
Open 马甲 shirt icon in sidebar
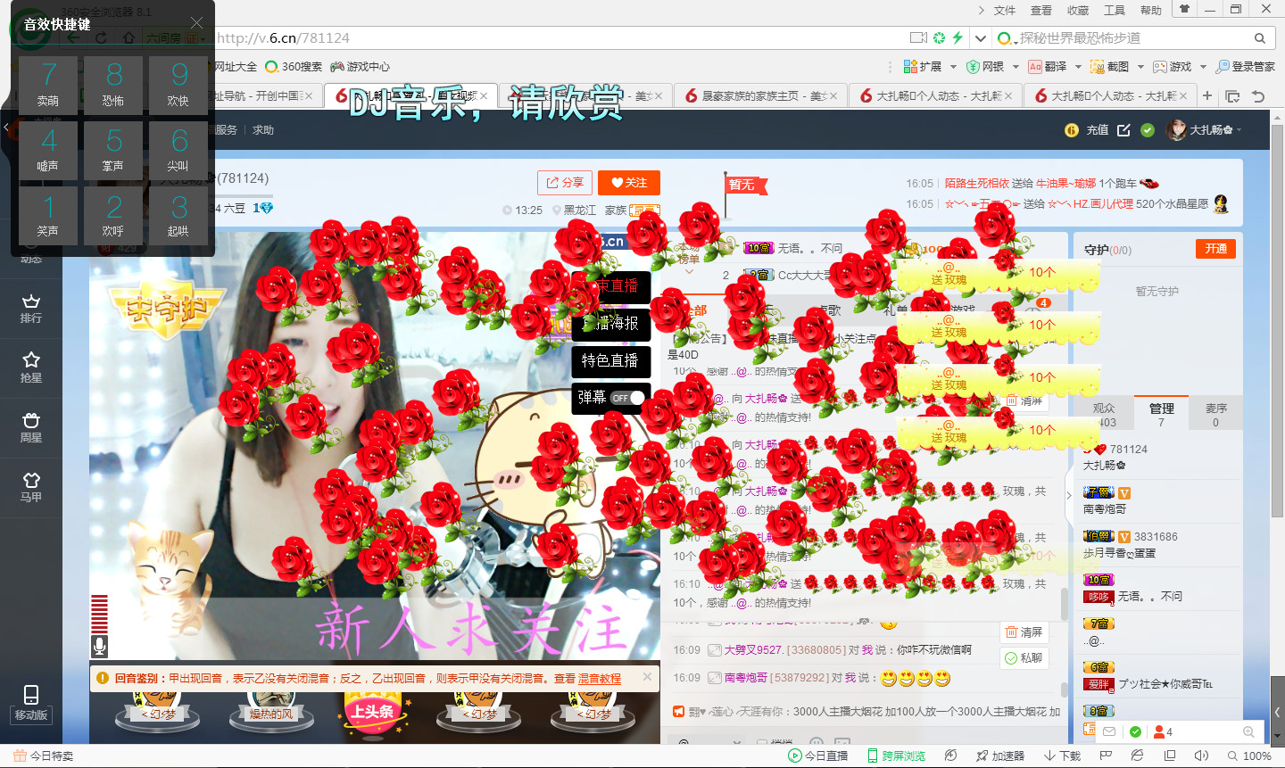point(31,487)
